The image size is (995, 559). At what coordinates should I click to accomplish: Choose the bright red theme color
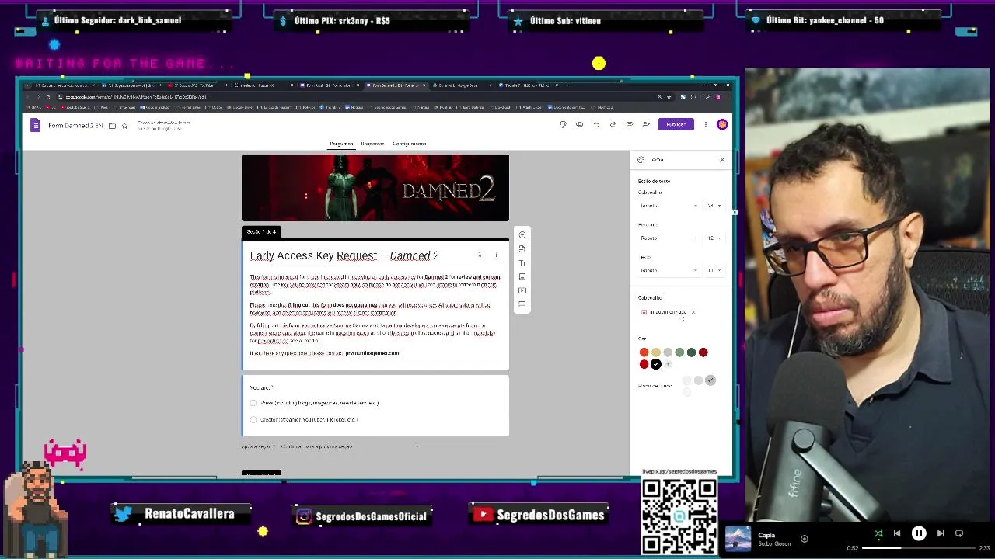click(x=644, y=364)
